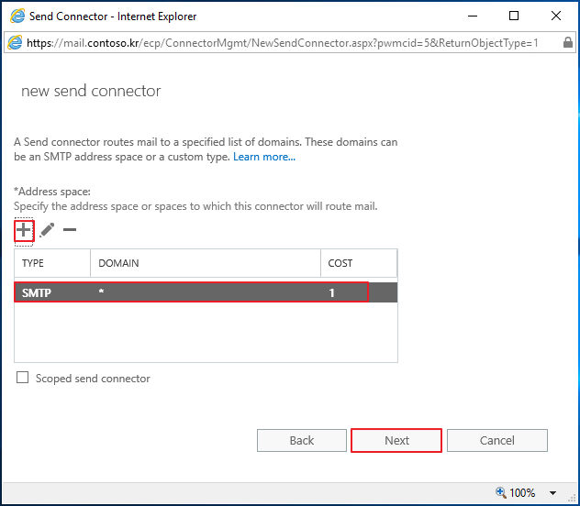Sort by the COST column header
This screenshot has height=506, width=580.
point(359,263)
